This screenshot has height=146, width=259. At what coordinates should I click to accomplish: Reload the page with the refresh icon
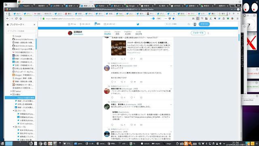16,19
